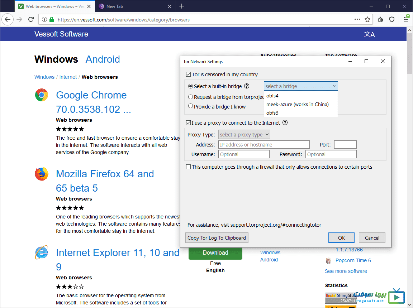The height and width of the screenshot is (308, 413).
Task: Open Popcorn Time 6 link
Action: [x=353, y=260]
